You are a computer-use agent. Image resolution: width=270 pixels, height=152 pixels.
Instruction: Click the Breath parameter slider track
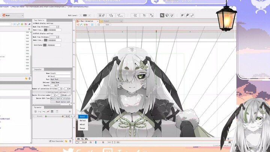coord(54,116)
